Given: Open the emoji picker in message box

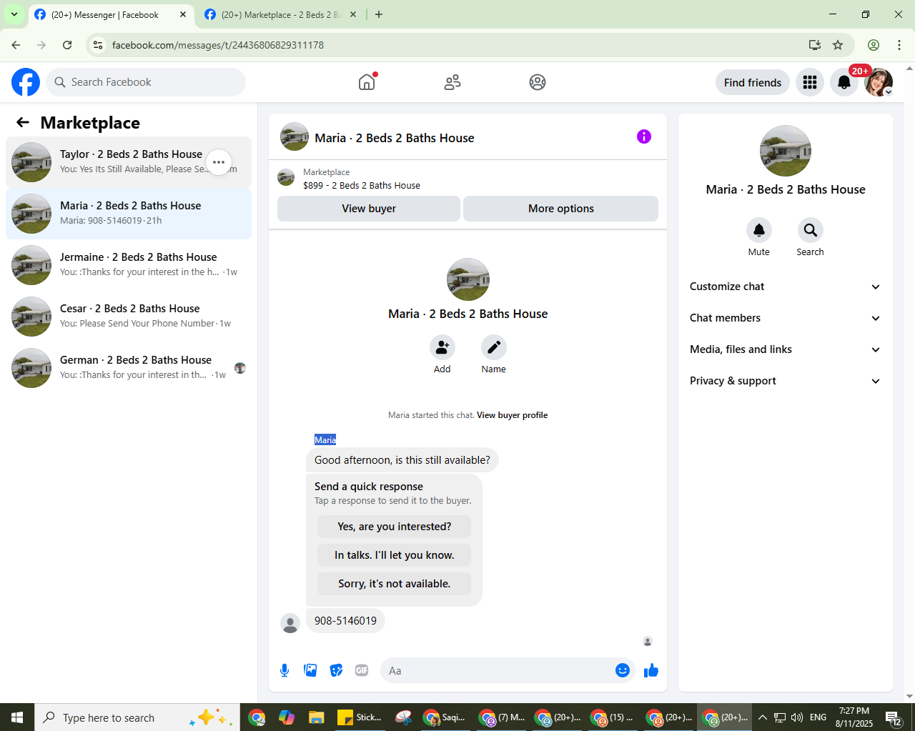Looking at the screenshot, I should 623,670.
